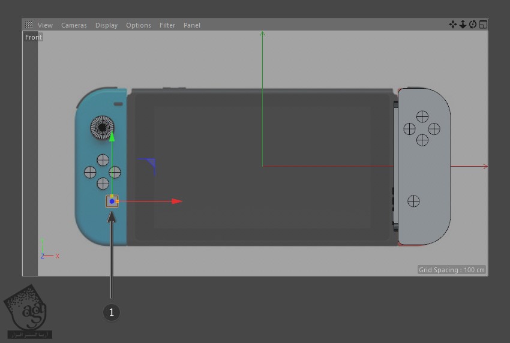Click the rotate camera viewport icon
Viewport: 510px width, 343px height.
473,25
